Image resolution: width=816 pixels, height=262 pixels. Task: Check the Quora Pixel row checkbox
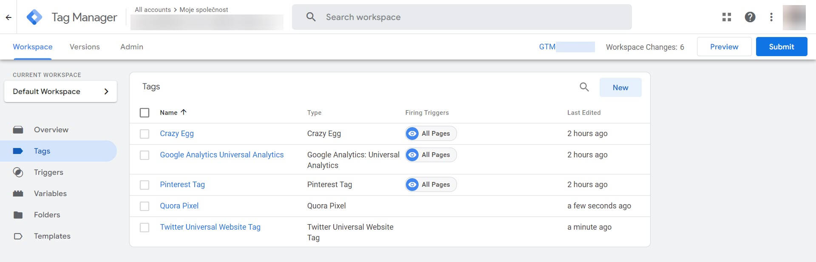[144, 206]
